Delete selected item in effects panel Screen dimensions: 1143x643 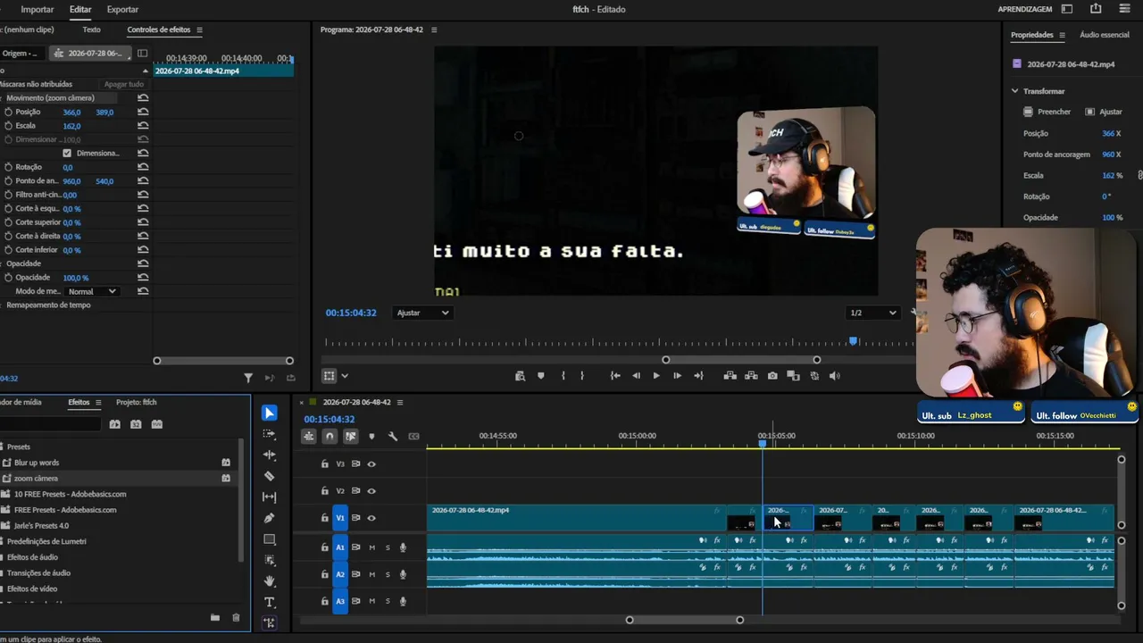tap(236, 617)
